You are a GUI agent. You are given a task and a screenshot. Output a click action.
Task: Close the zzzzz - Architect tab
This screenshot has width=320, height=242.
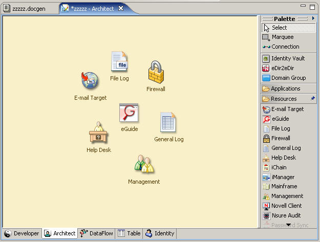121,8
